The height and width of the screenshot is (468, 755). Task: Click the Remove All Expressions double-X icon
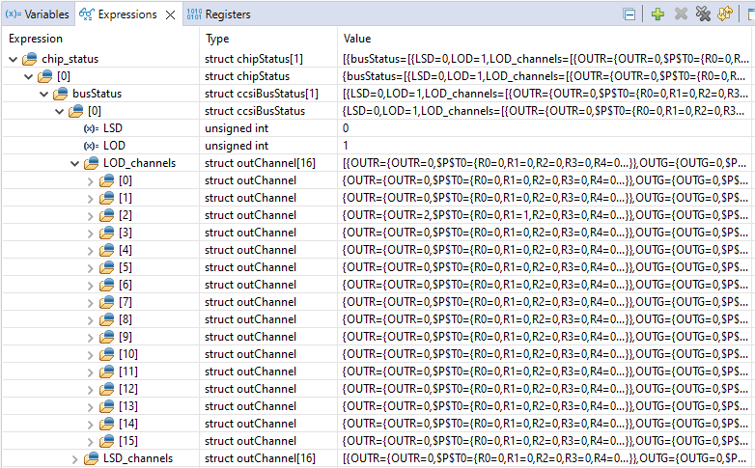(x=704, y=14)
